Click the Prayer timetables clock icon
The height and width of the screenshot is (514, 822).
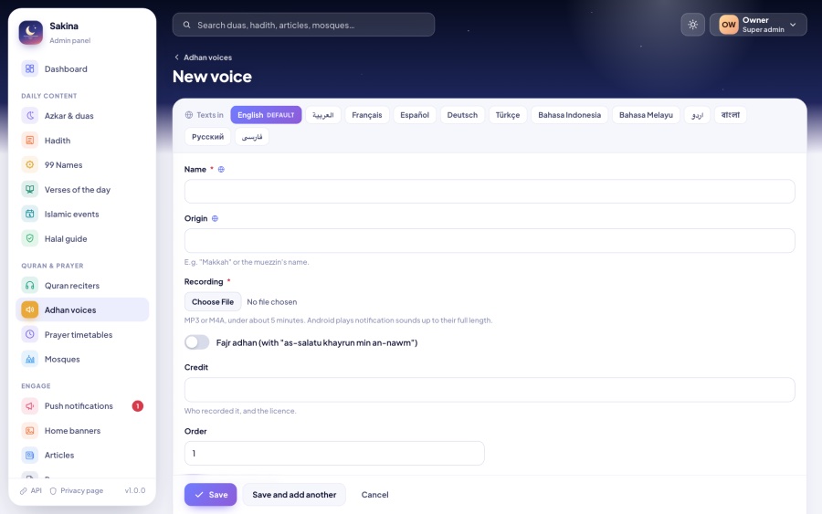pos(30,334)
